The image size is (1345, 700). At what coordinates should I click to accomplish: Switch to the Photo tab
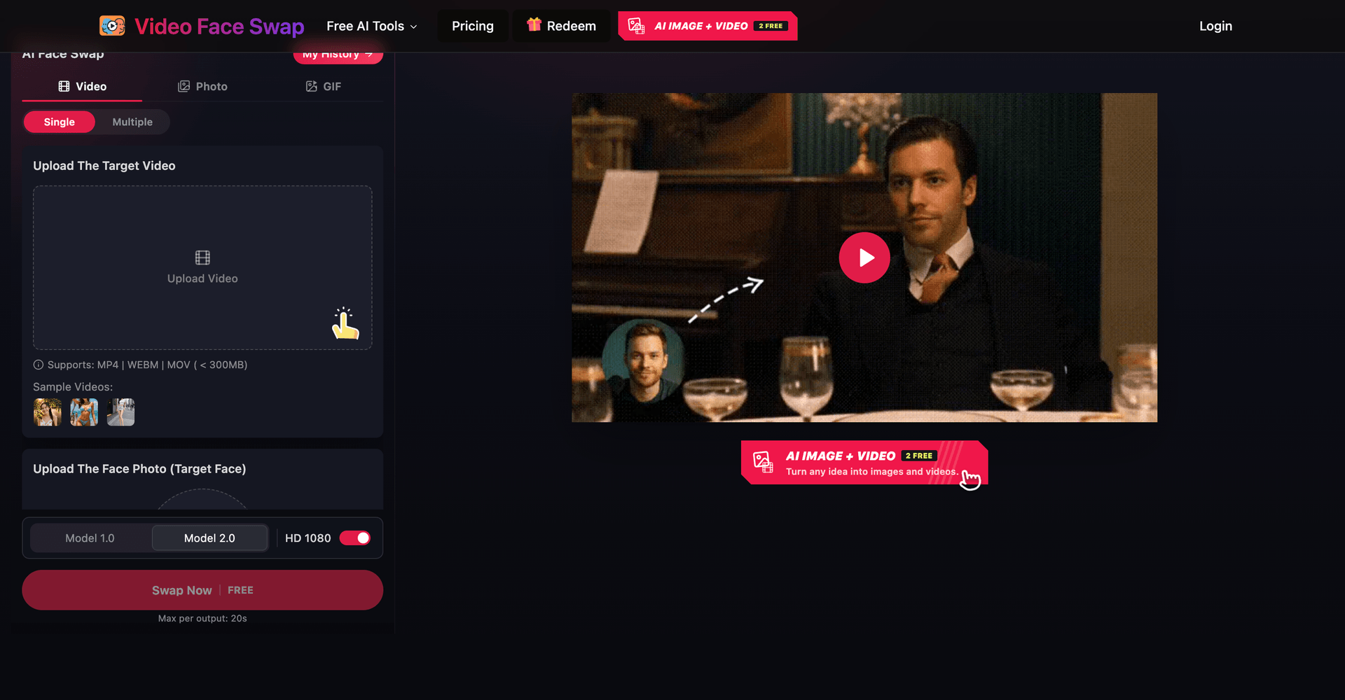(x=202, y=86)
